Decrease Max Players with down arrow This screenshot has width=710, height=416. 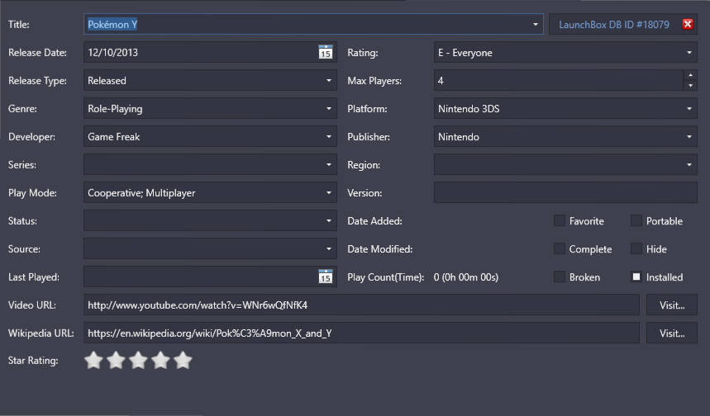[690, 86]
